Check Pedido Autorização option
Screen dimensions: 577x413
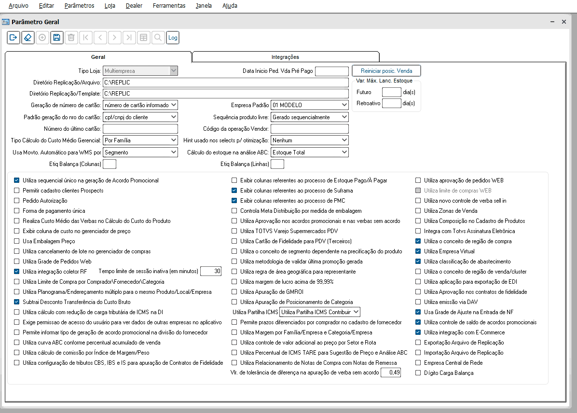[x=16, y=201]
